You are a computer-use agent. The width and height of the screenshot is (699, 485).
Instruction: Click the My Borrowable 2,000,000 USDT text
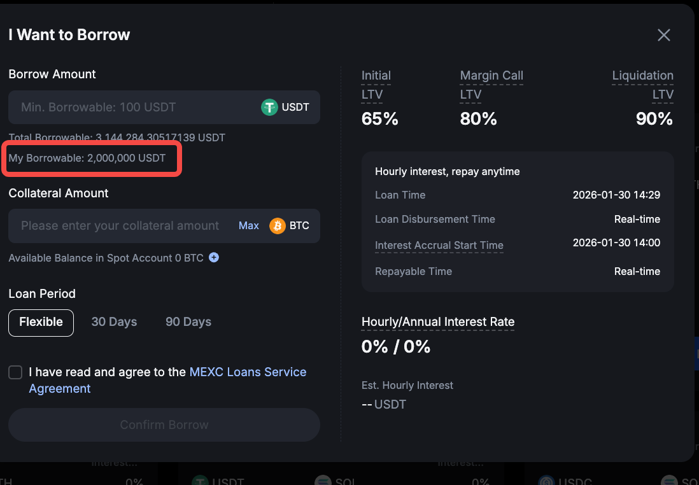pyautogui.click(x=87, y=158)
